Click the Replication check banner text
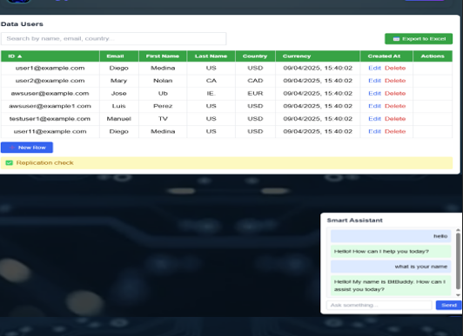The height and width of the screenshot is (336, 463). 45,163
